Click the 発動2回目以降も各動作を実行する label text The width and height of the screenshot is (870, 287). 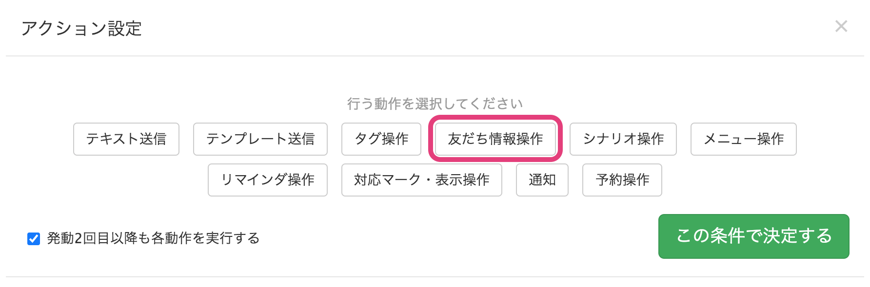(153, 238)
